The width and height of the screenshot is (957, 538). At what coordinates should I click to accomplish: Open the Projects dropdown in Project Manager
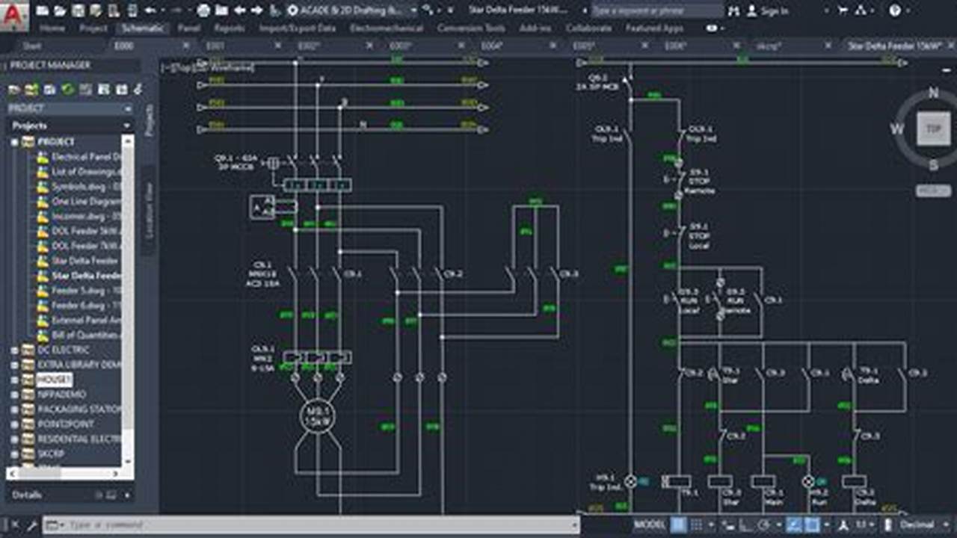(126, 125)
